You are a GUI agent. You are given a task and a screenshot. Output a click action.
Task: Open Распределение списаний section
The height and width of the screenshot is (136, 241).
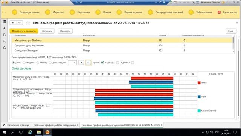(165, 12)
